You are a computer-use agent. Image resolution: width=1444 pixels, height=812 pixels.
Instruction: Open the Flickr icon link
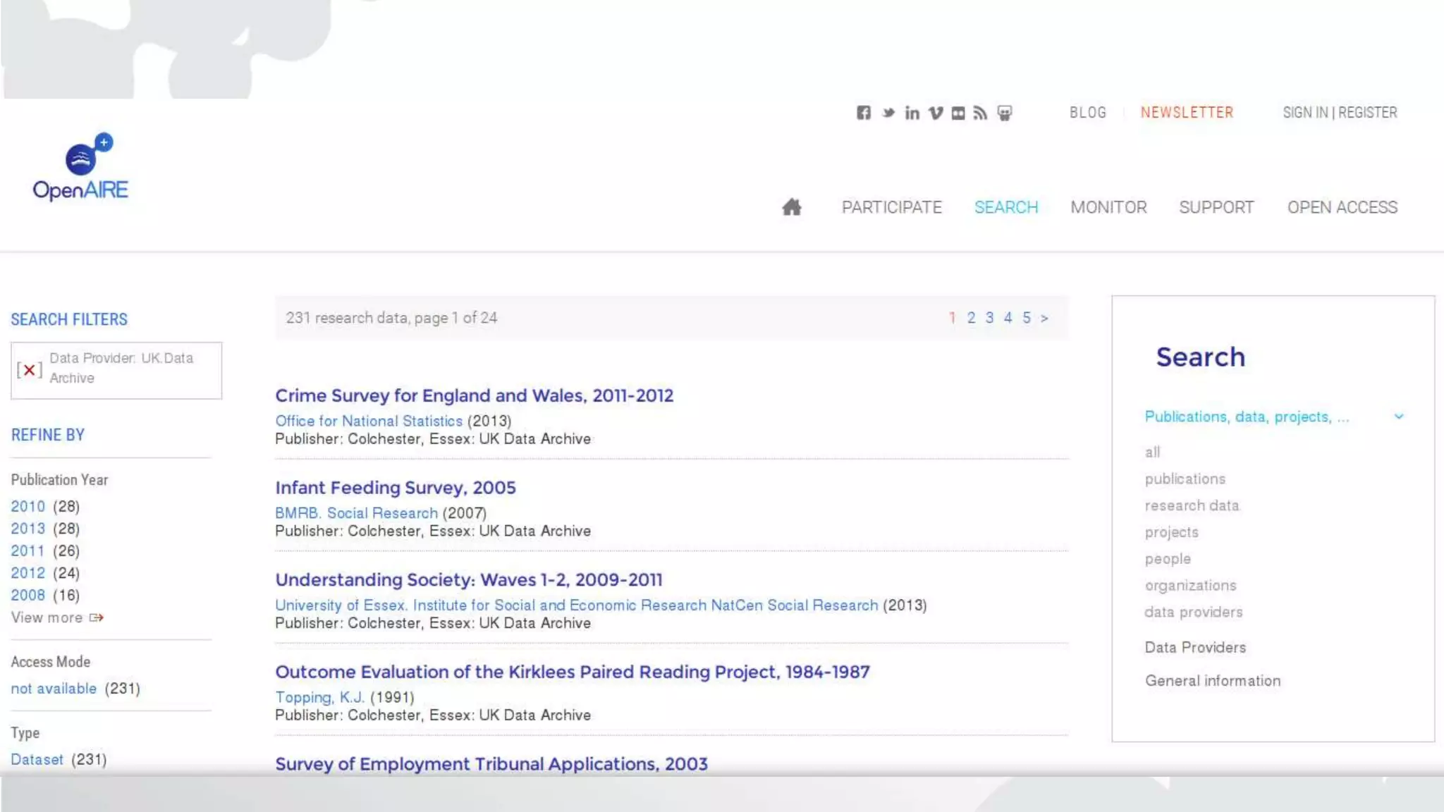(957, 113)
